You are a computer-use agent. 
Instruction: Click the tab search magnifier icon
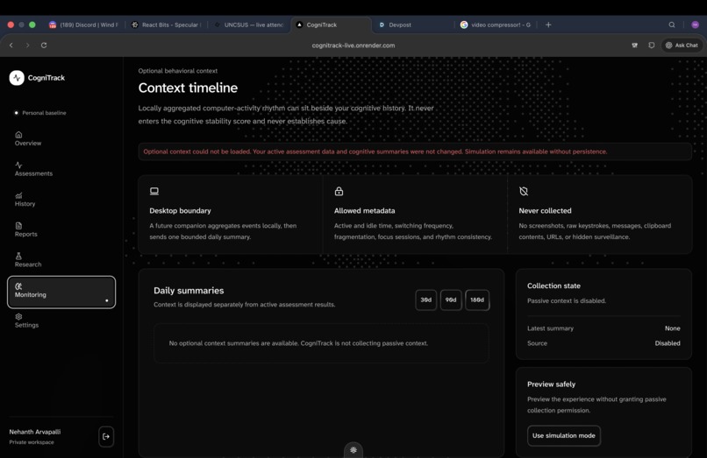point(672,25)
